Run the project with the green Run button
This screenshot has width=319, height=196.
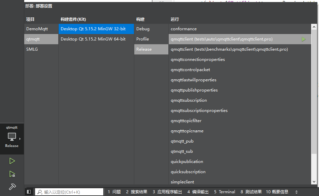pos(12,161)
